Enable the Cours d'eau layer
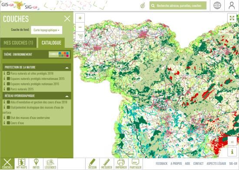This screenshot has height=170, width=239. click(8, 123)
